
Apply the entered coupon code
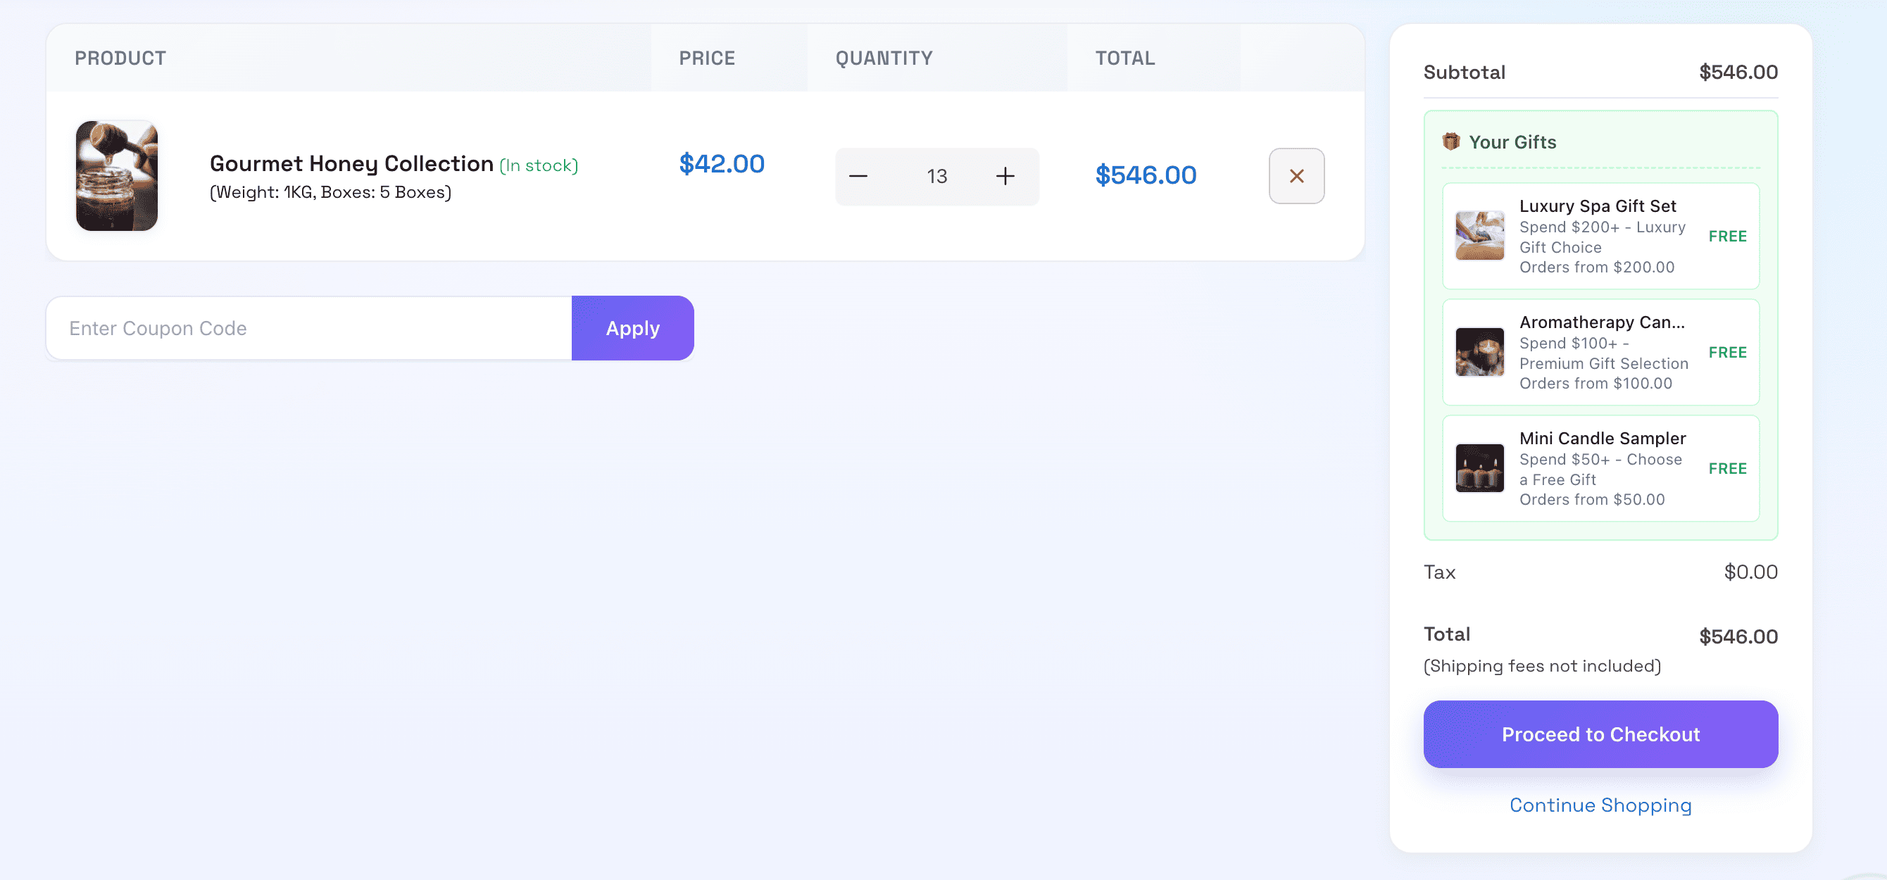(632, 327)
